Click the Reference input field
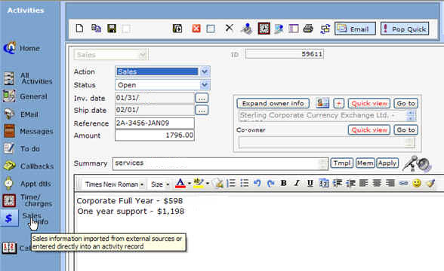The width and height of the screenshot is (444, 271). pyautogui.click(x=155, y=123)
